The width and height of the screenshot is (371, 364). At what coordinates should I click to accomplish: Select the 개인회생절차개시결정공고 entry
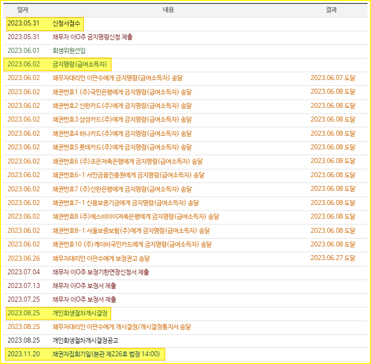point(85,341)
